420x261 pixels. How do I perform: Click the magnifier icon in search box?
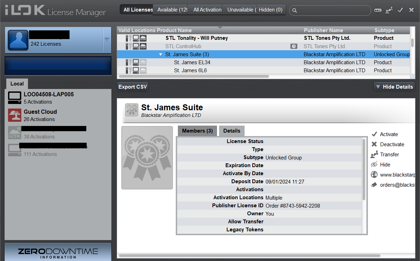295,10
